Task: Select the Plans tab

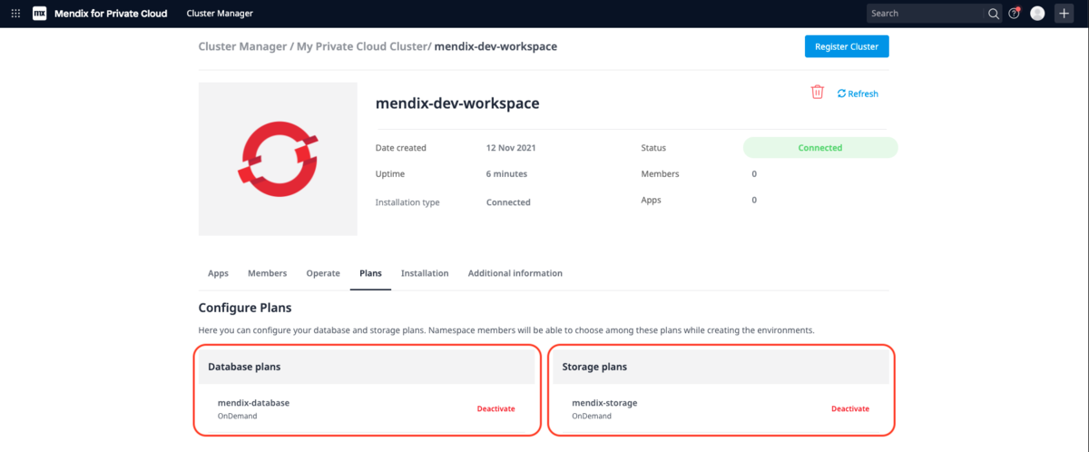Action: 370,273
